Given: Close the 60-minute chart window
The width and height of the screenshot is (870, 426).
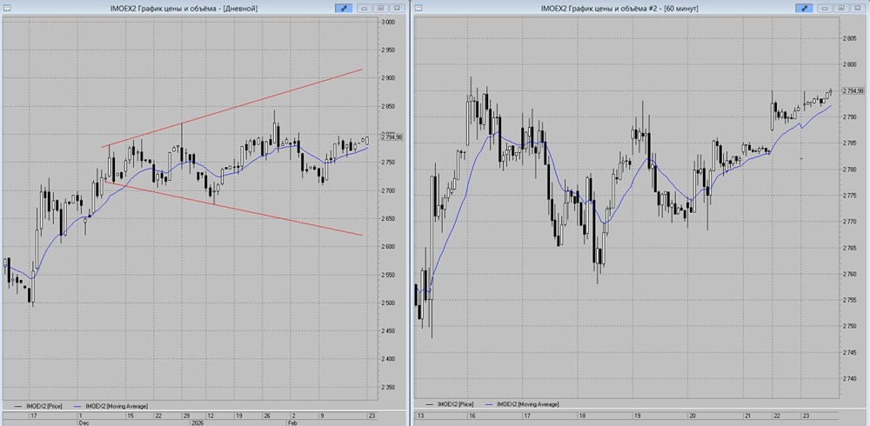Looking at the screenshot, I should pos(857,8).
